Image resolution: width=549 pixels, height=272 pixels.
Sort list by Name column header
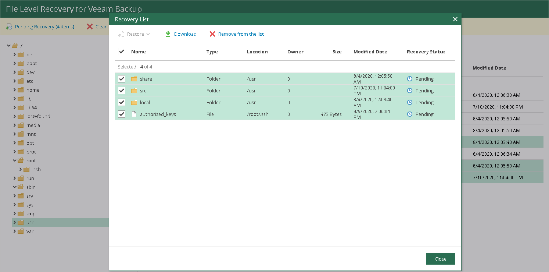pos(139,52)
